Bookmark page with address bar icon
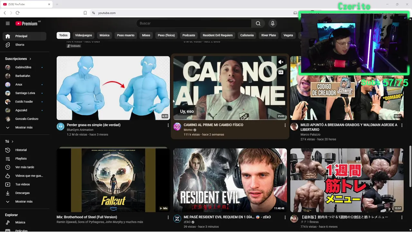 85,13
